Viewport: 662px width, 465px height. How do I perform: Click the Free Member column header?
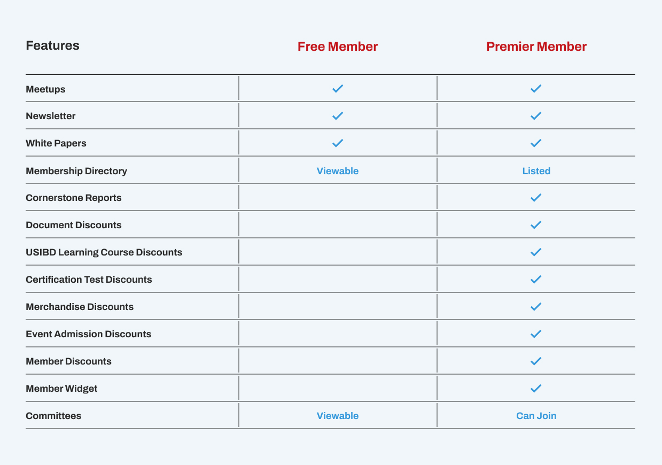[338, 47]
